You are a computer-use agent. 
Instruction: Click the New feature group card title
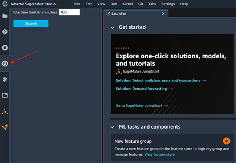tap(133, 141)
